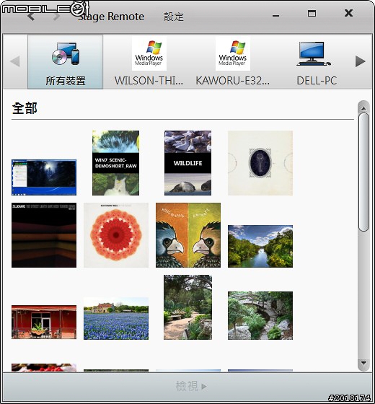Image resolution: width=375 pixels, height=404 pixels.
Task: Click the scrollbar up arrow
Action: tap(363, 108)
